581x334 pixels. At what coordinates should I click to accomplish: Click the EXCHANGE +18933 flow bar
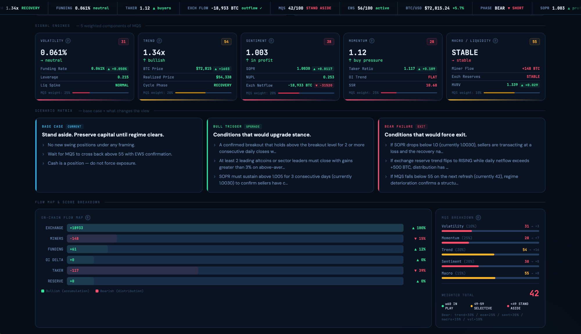pos(235,228)
